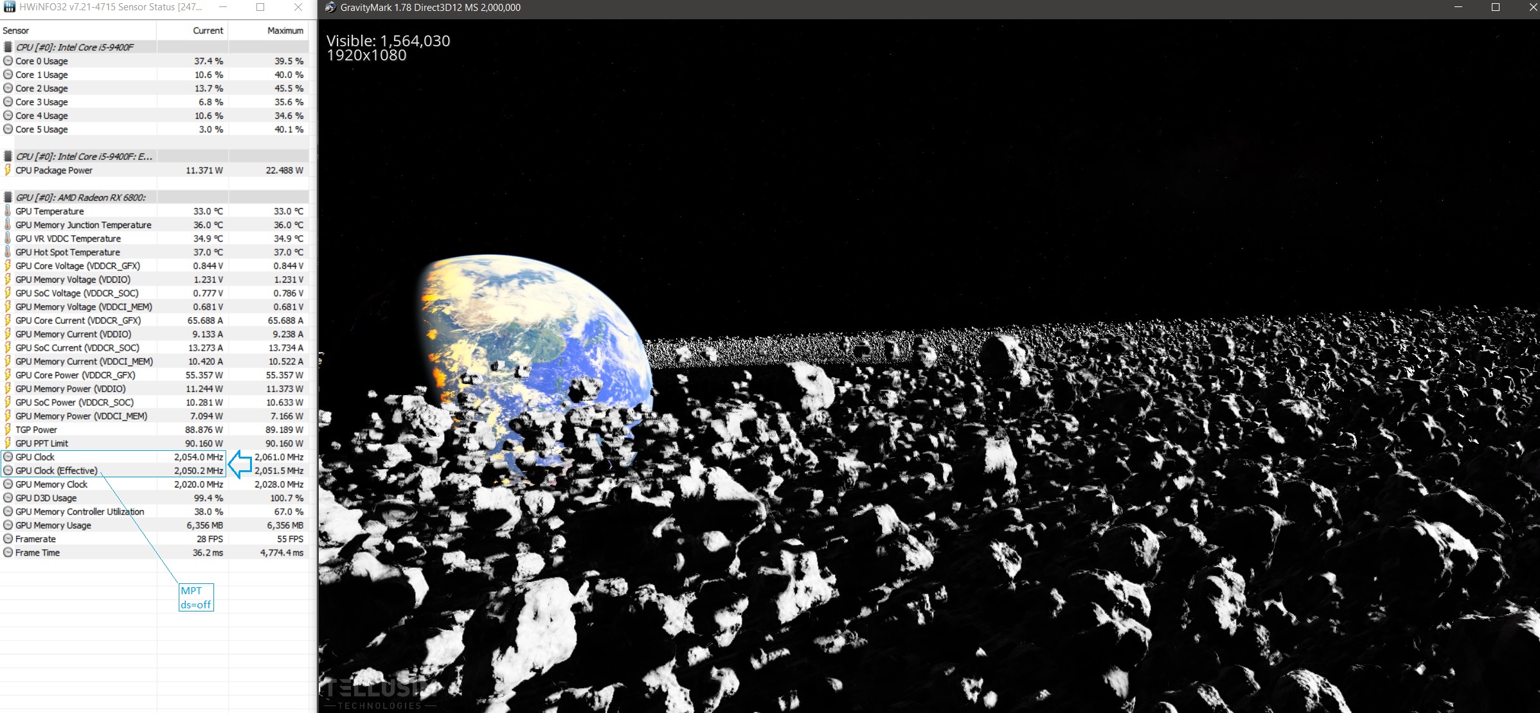Collapse the GPU AMD Radeon RX 6800 group
The height and width of the screenshot is (713, 1540).
point(80,197)
